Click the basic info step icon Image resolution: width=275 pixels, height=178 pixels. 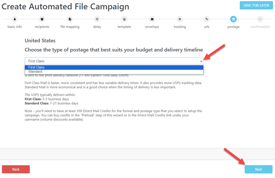(x=15, y=19)
